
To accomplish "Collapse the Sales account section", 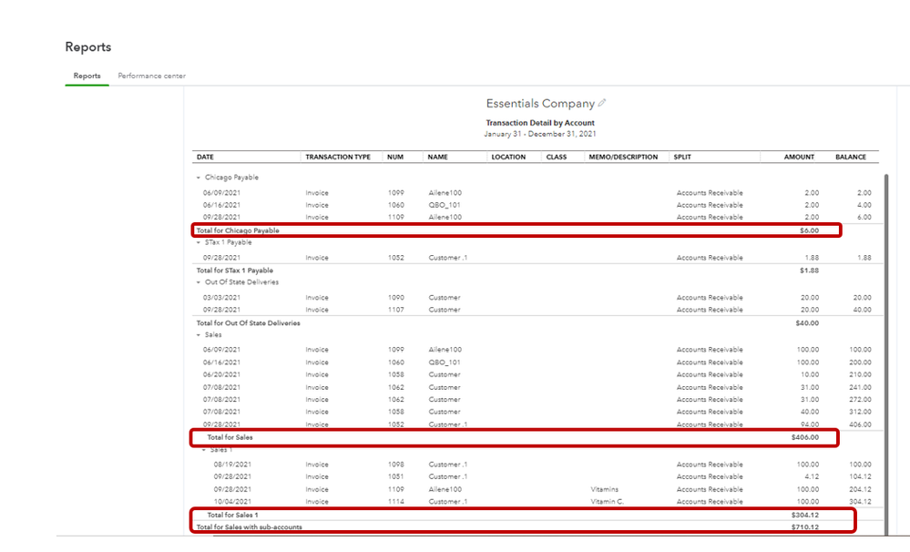I will click(x=199, y=335).
